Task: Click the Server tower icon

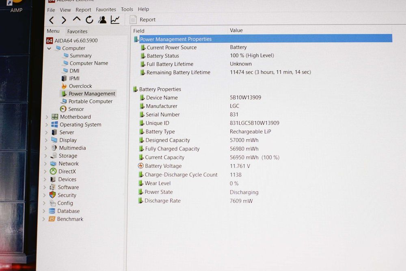Action: (x=54, y=132)
